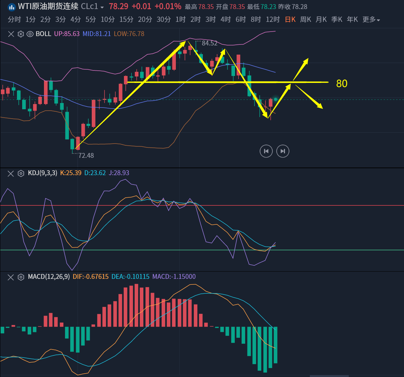Viewport: 404px width, 377px height.
Task: Step back with the previous-bar button
Action: 266,151
